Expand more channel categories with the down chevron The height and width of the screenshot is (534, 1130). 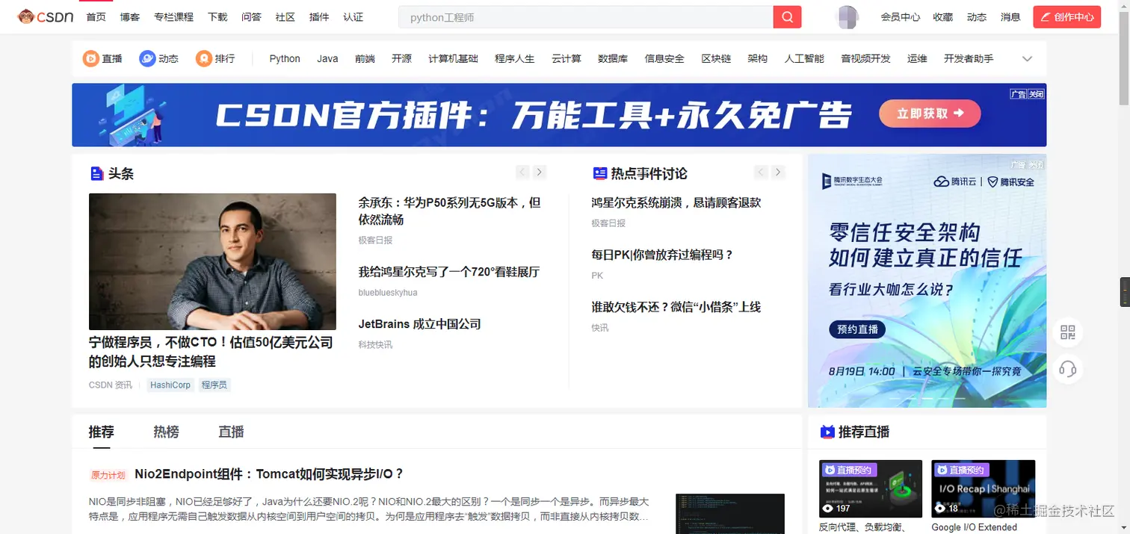1028,58
